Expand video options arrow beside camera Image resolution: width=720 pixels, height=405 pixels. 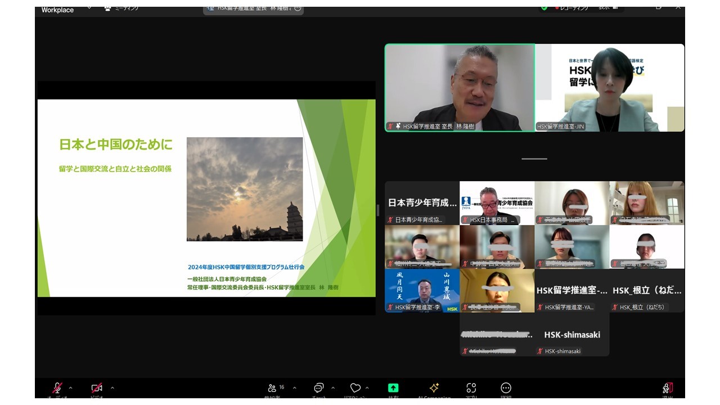(x=112, y=388)
